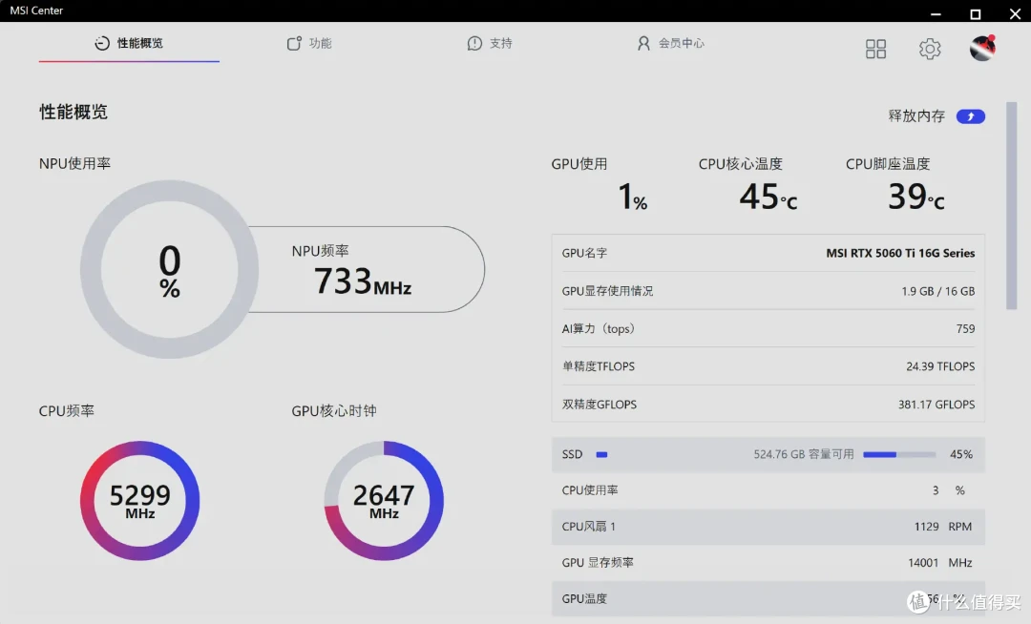Click the MSI RTX 5060 Ti 16G Series text
Screen dimensions: 1031x624
point(900,253)
